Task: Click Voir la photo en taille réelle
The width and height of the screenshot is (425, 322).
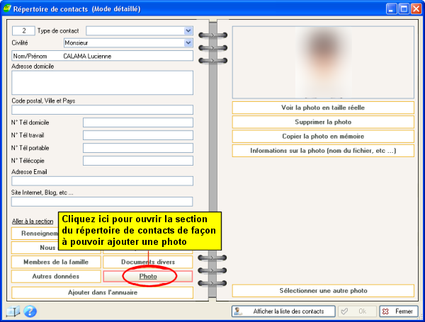Action: click(323, 108)
